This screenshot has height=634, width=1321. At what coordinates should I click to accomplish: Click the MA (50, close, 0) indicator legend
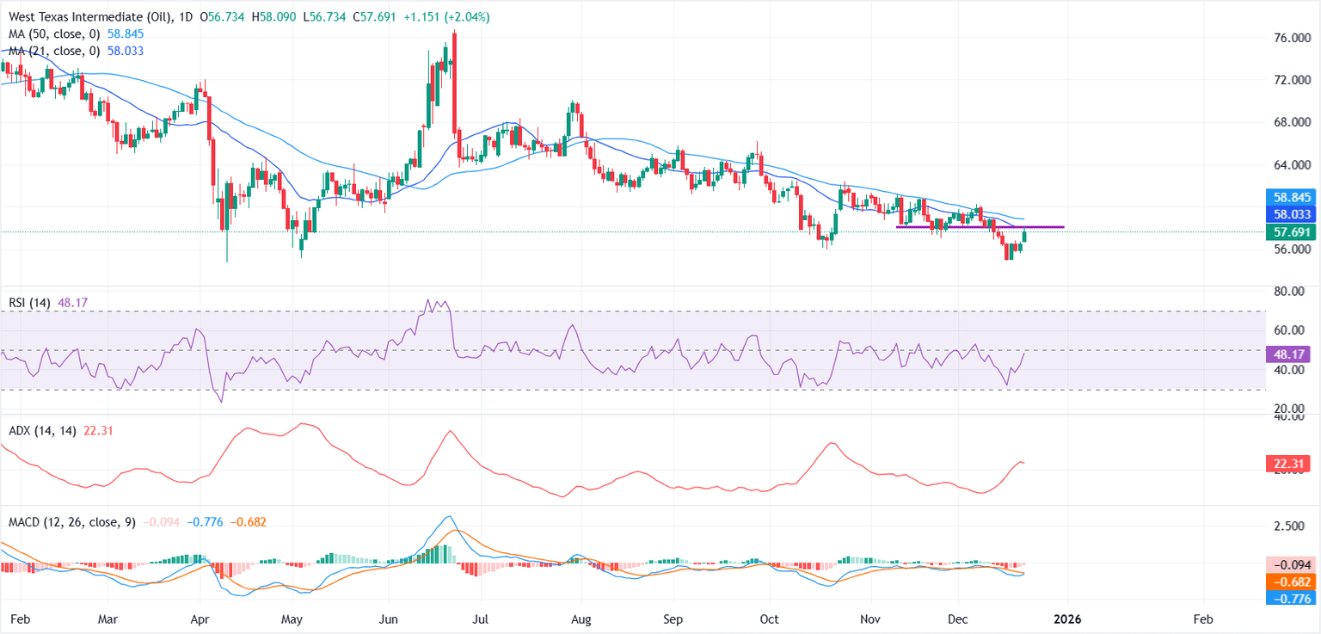point(53,34)
